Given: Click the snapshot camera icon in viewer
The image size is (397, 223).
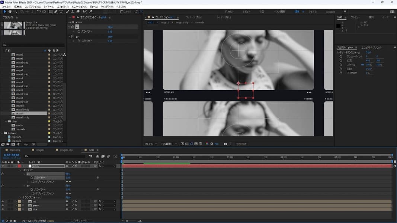Looking at the screenshot, I should [x=225, y=143].
